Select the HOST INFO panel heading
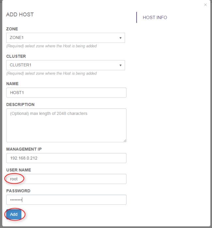 [155, 17]
